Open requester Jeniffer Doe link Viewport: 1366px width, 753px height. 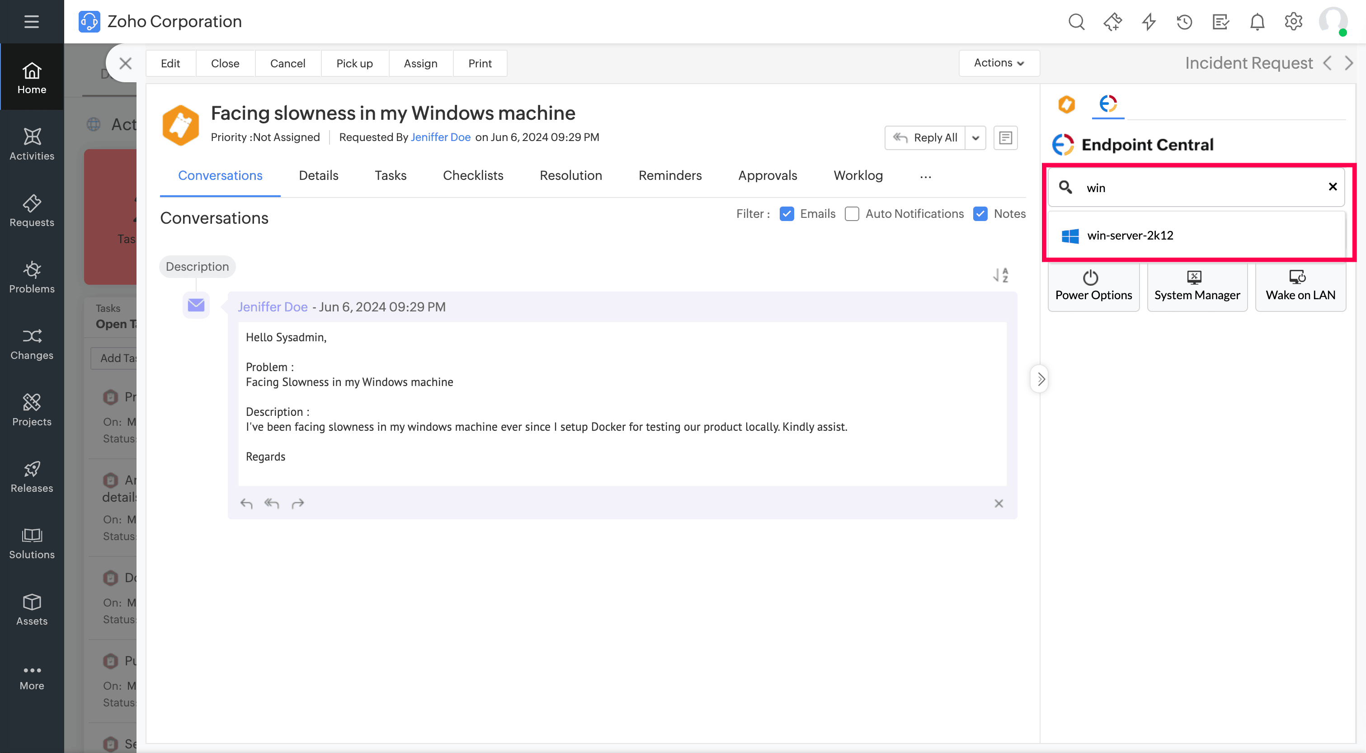tap(440, 137)
